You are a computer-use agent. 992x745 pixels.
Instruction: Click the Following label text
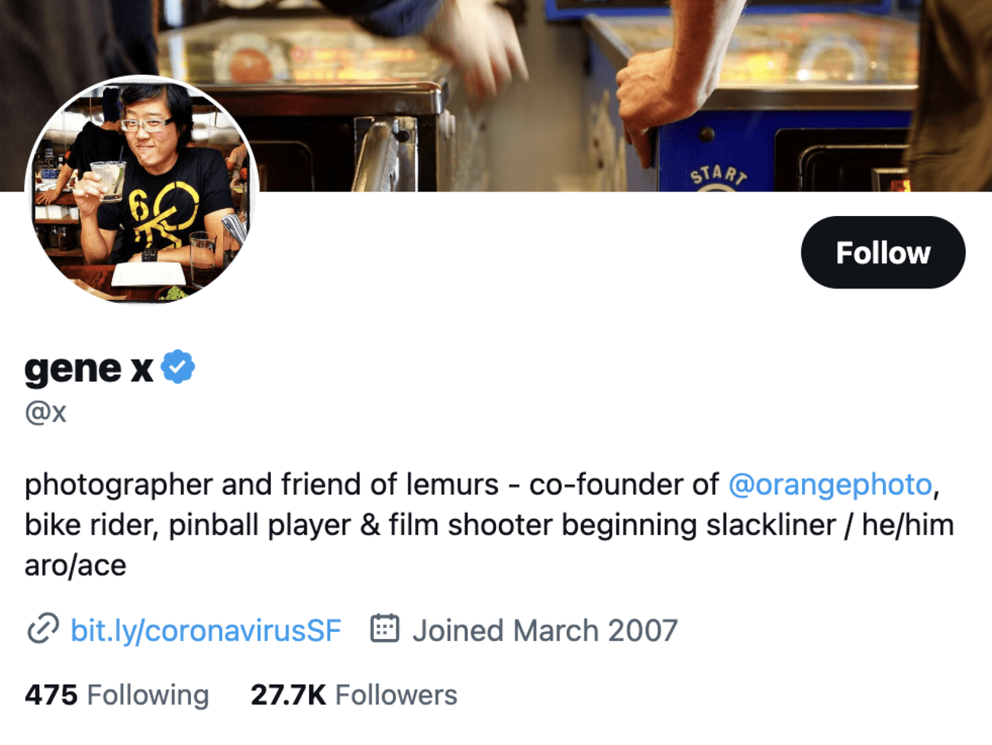pyautogui.click(x=148, y=695)
